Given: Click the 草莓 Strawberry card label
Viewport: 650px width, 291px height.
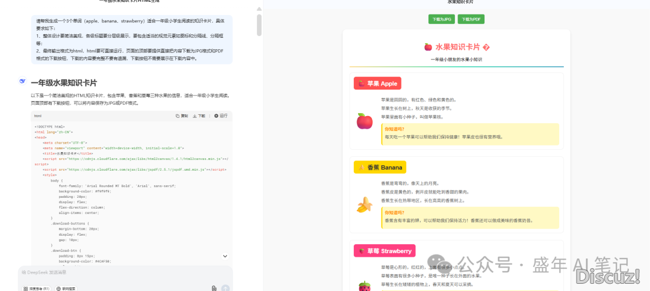Looking at the screenshot, I should (385, 251).
